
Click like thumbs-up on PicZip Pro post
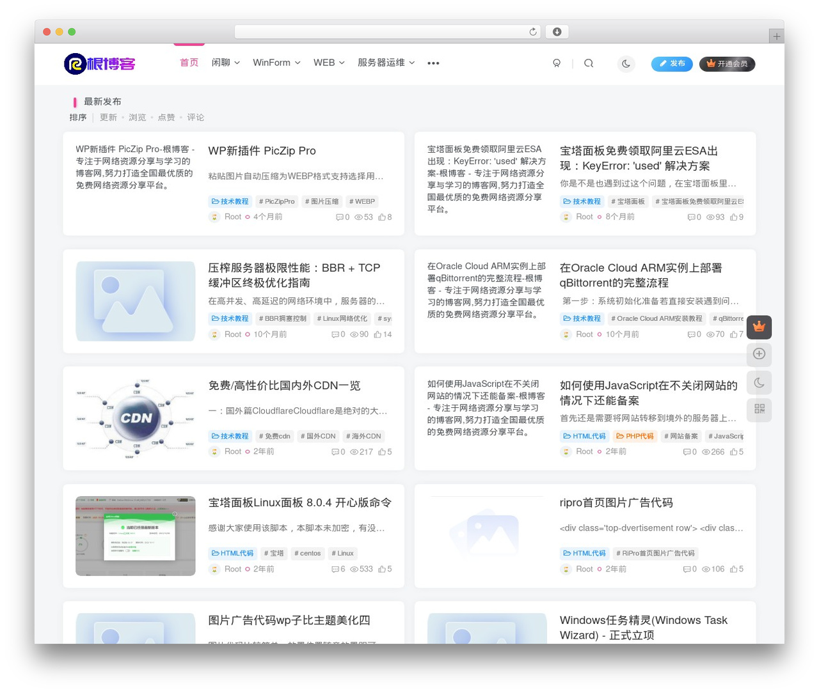(x=382, y=217)
